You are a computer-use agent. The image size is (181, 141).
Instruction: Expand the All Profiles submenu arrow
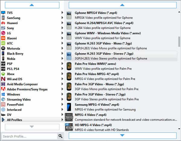pos(62,120)
